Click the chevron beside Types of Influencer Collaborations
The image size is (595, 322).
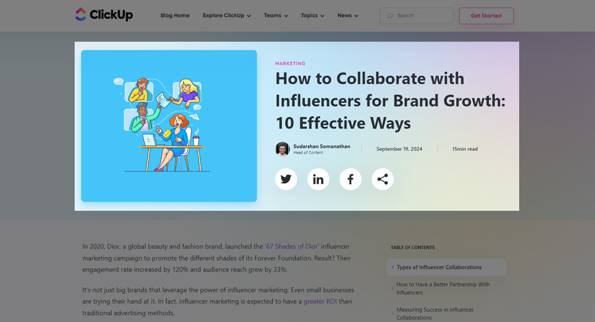pyautogui.click(x=392, y=267)
